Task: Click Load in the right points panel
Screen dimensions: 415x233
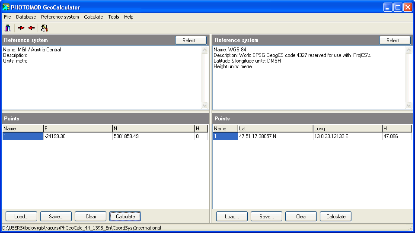Action: point(232,216)
